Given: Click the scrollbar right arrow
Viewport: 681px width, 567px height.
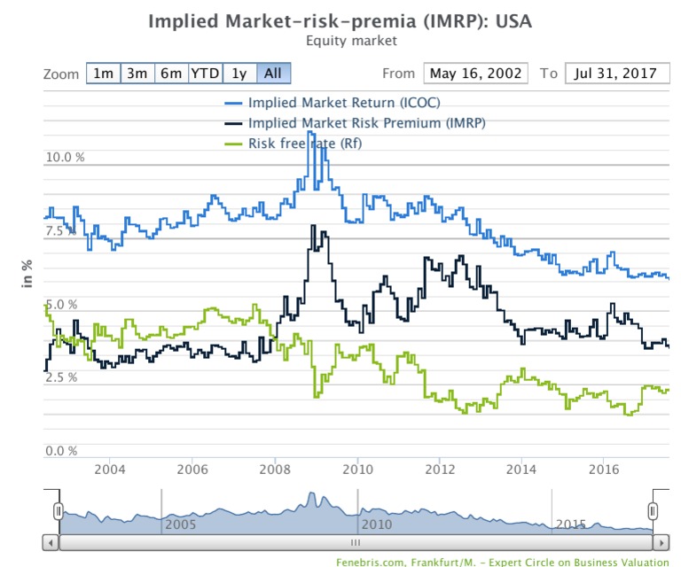Looking at the screenshot, I should 661,543.
